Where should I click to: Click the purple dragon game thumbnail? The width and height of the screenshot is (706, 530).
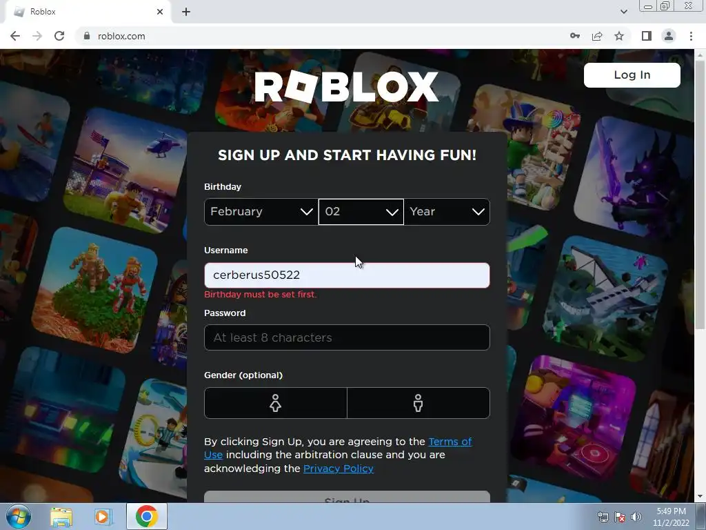coord(634,177)
